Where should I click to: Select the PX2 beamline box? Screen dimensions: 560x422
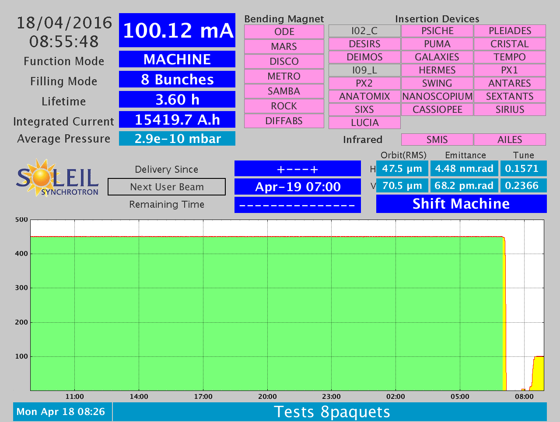click(x=364, y=84)
